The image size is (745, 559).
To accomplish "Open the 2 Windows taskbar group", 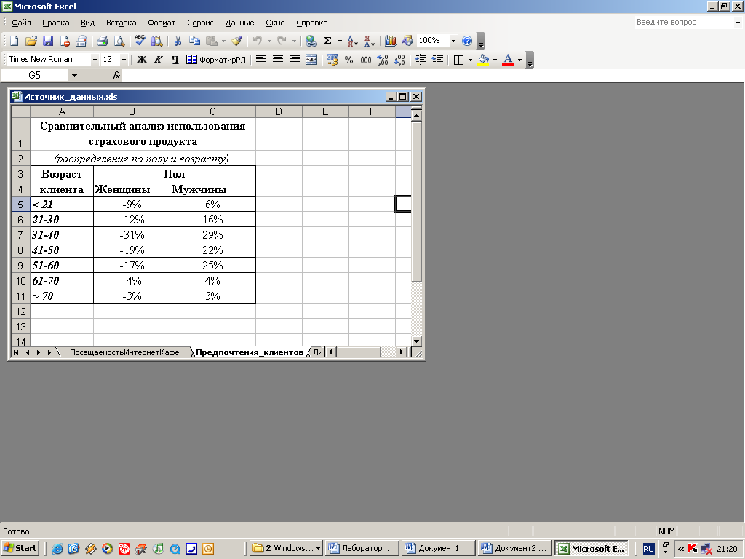I will 286,548.
